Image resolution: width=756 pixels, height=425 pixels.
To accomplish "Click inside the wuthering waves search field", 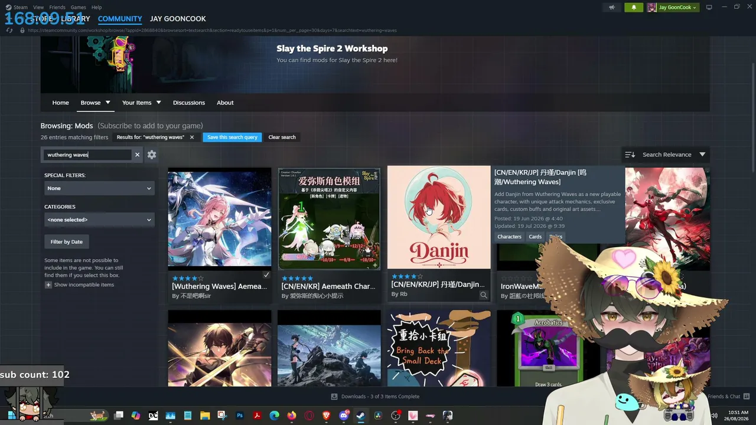I will [88, 155].
